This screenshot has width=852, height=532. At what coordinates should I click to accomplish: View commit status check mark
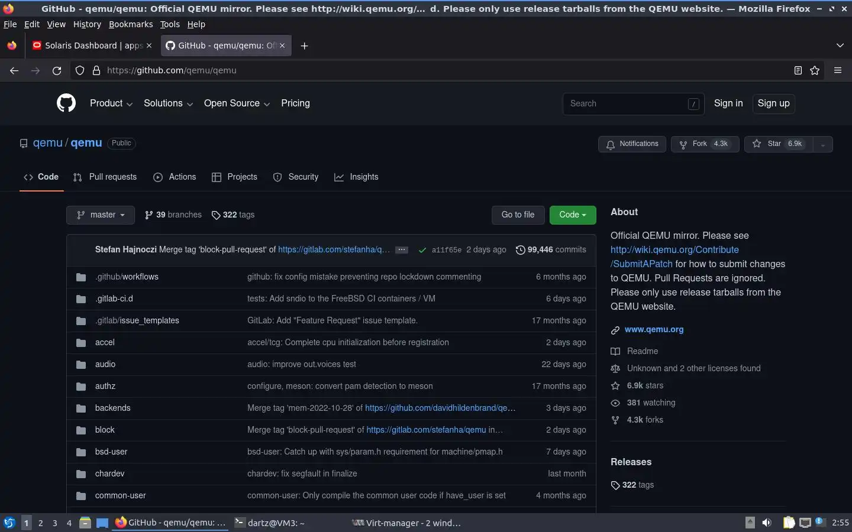(x=422, y=250)
